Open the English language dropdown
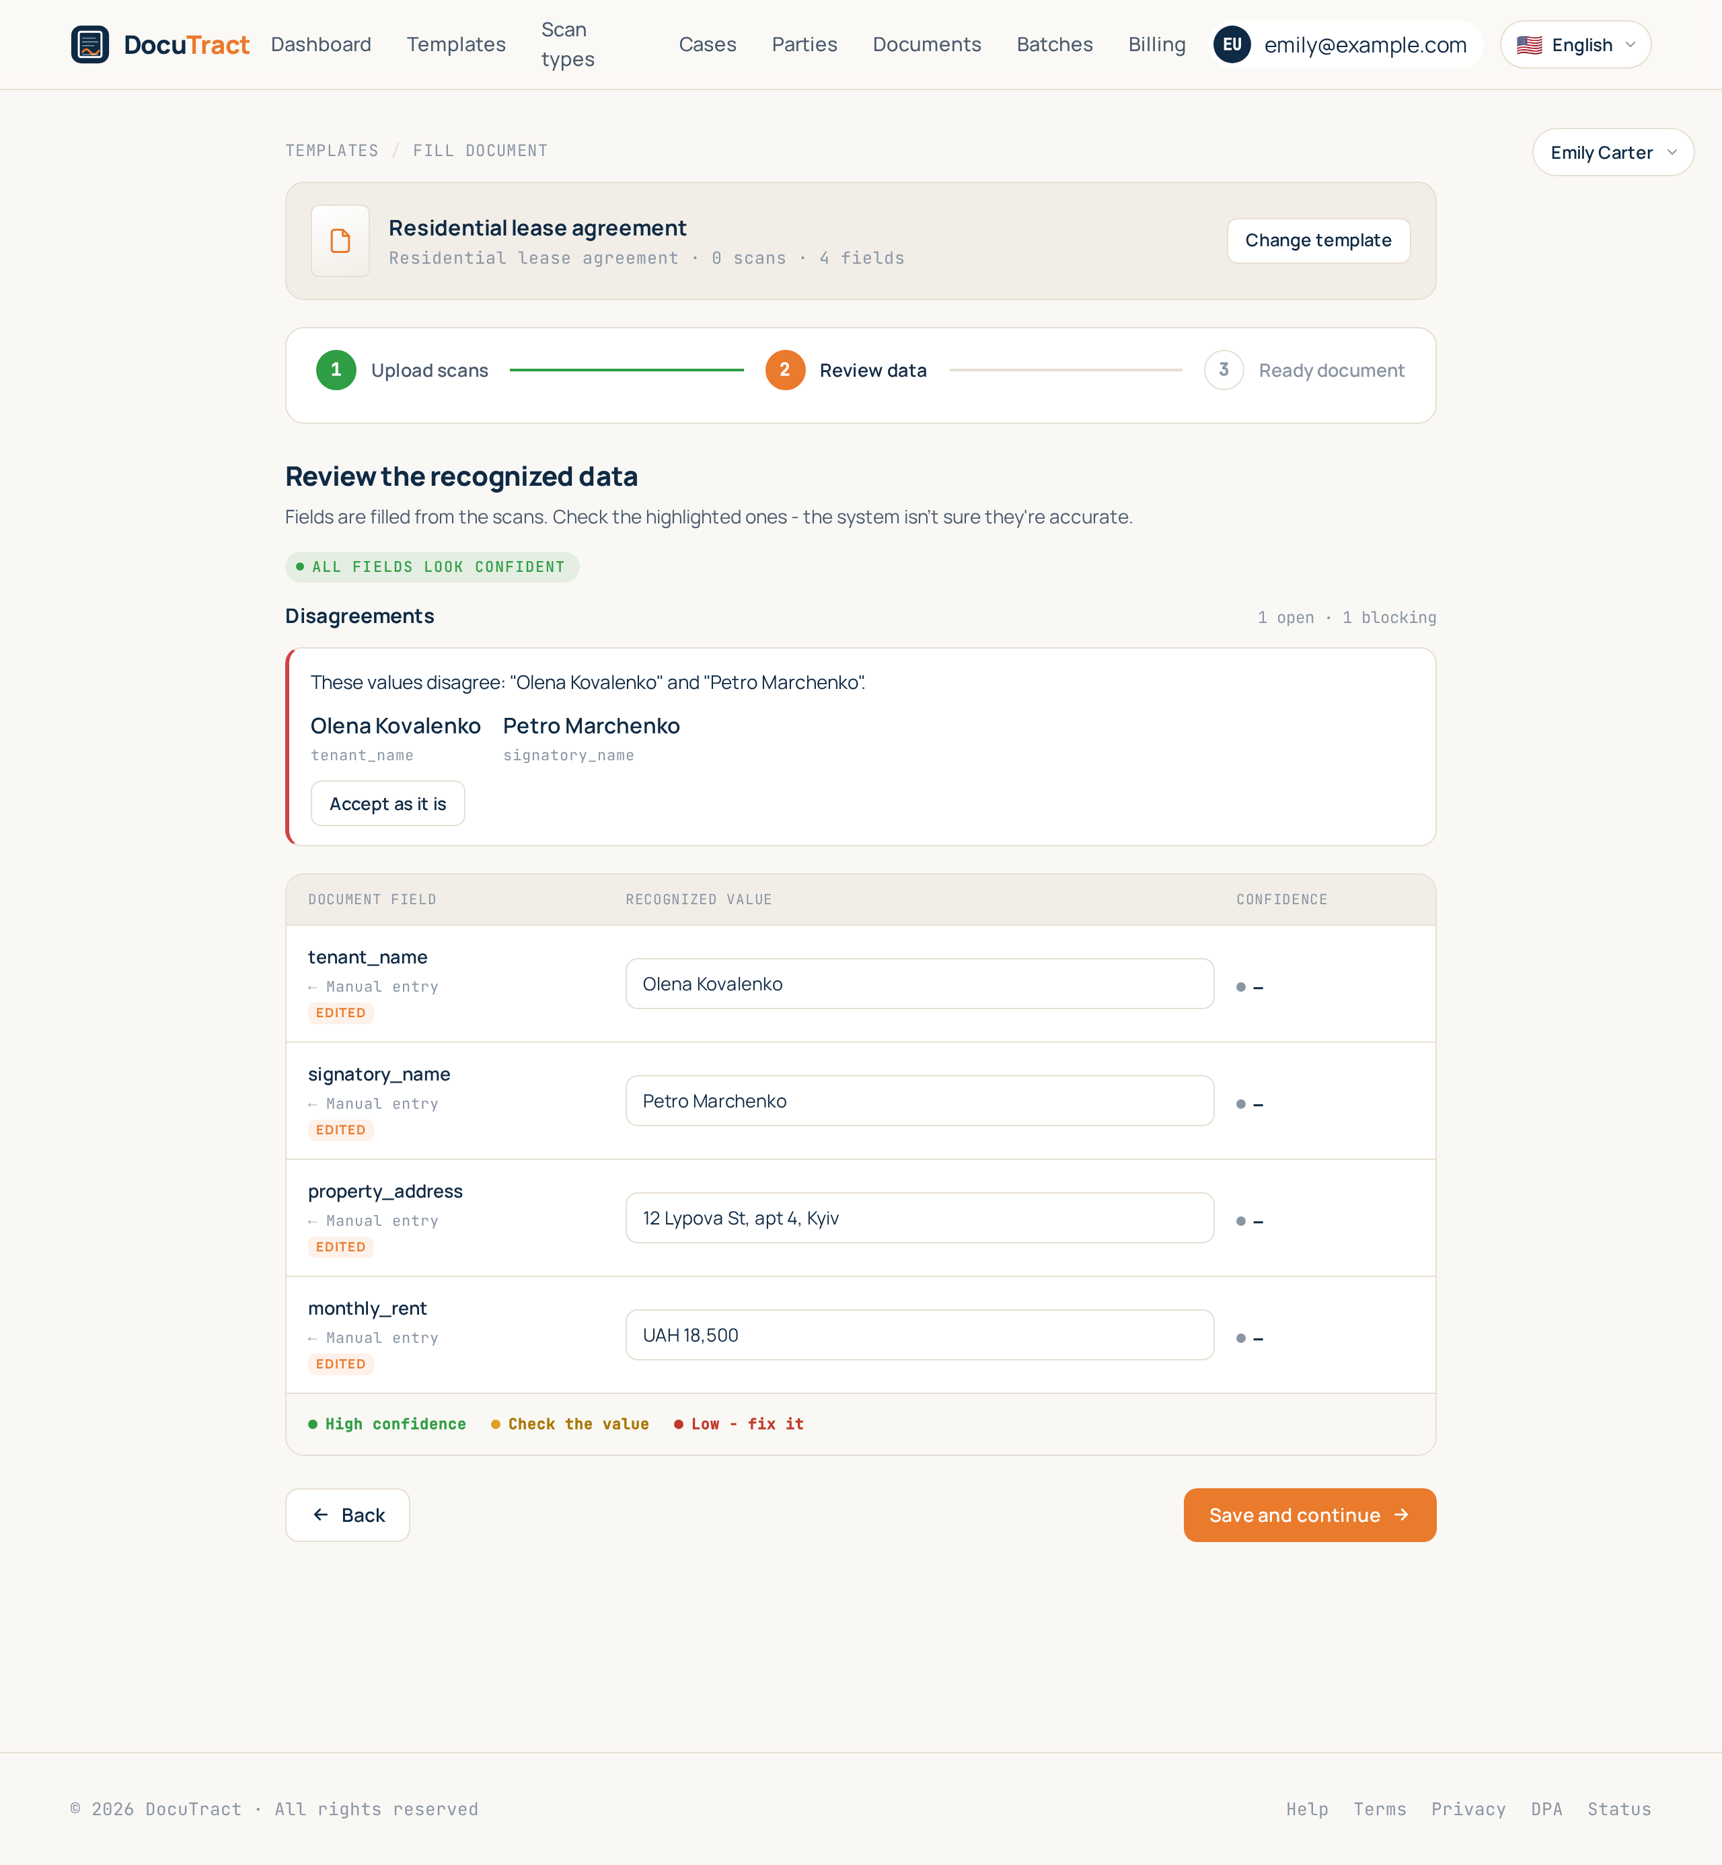Viewport: 1722px width, 1865px height. click(1576, 44)
